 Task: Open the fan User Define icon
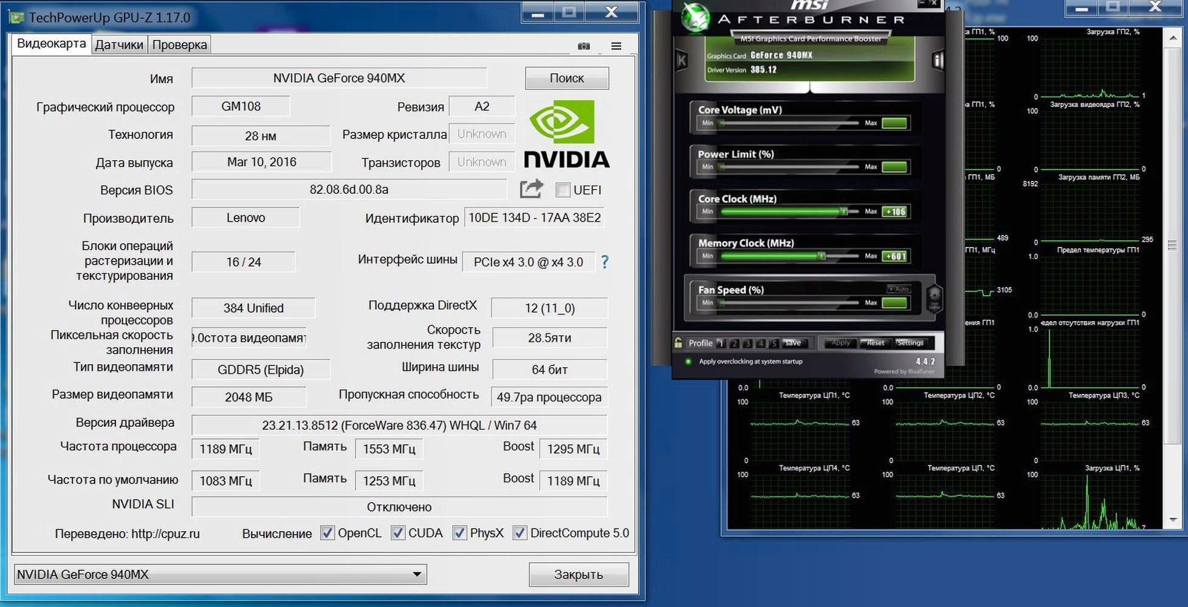(934, 299)
